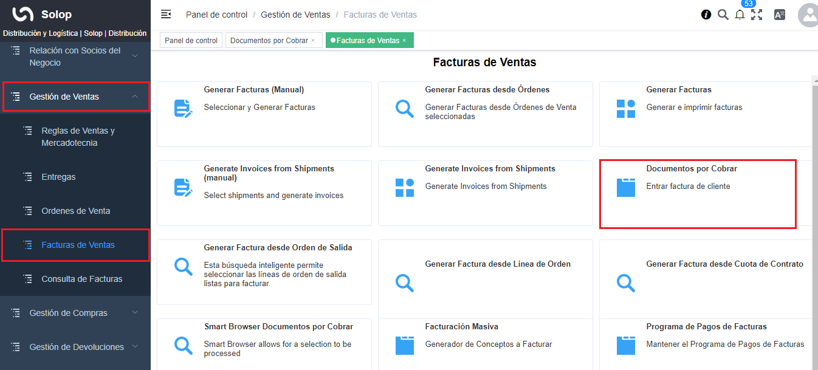The height and width of the screenshot is (370, 818).
Task: Click the language translation icon
Action: (x=779, y=15)
